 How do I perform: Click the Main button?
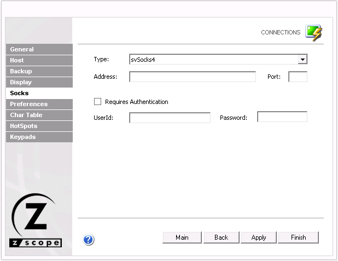coord(182,237)
